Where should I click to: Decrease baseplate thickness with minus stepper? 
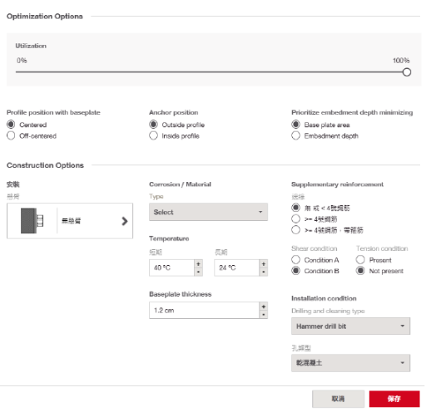[x=264, y=315]
